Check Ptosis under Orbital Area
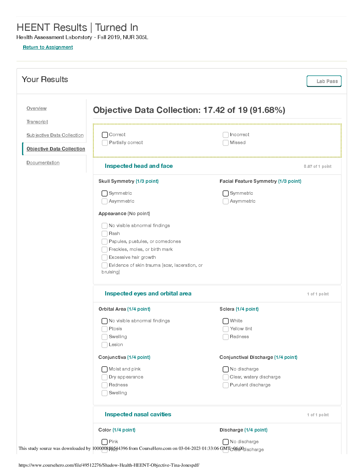Viewport: 363px width, 470px height. (x=105, y=329)
